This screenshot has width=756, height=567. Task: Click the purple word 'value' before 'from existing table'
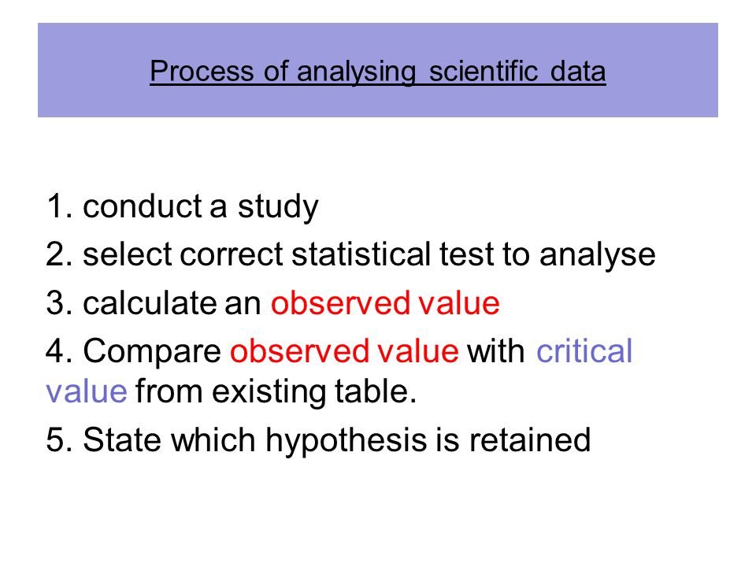click(87, 391)
